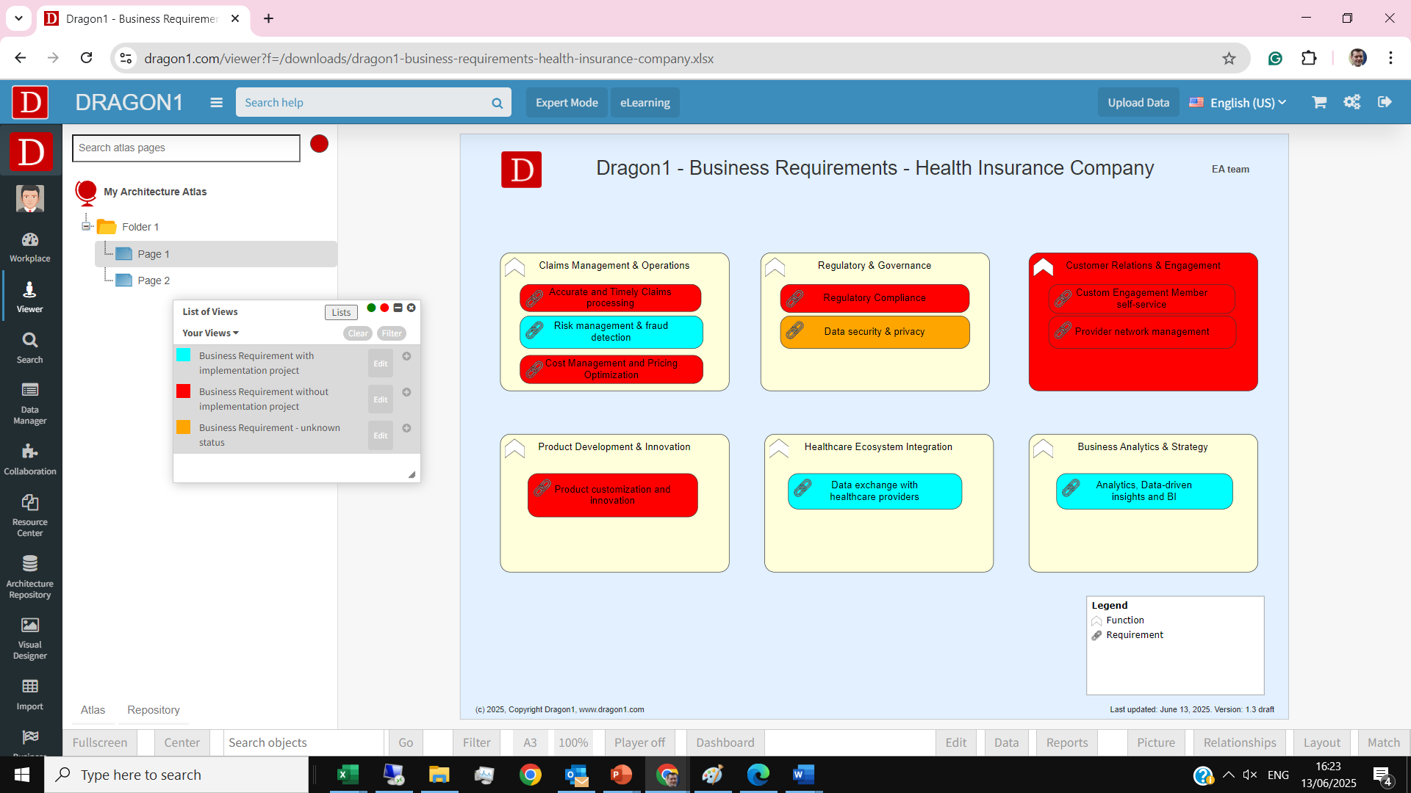Click the Search atlas pages input
The width and height of the screenshot is (1411, 793).
[186, 148]
